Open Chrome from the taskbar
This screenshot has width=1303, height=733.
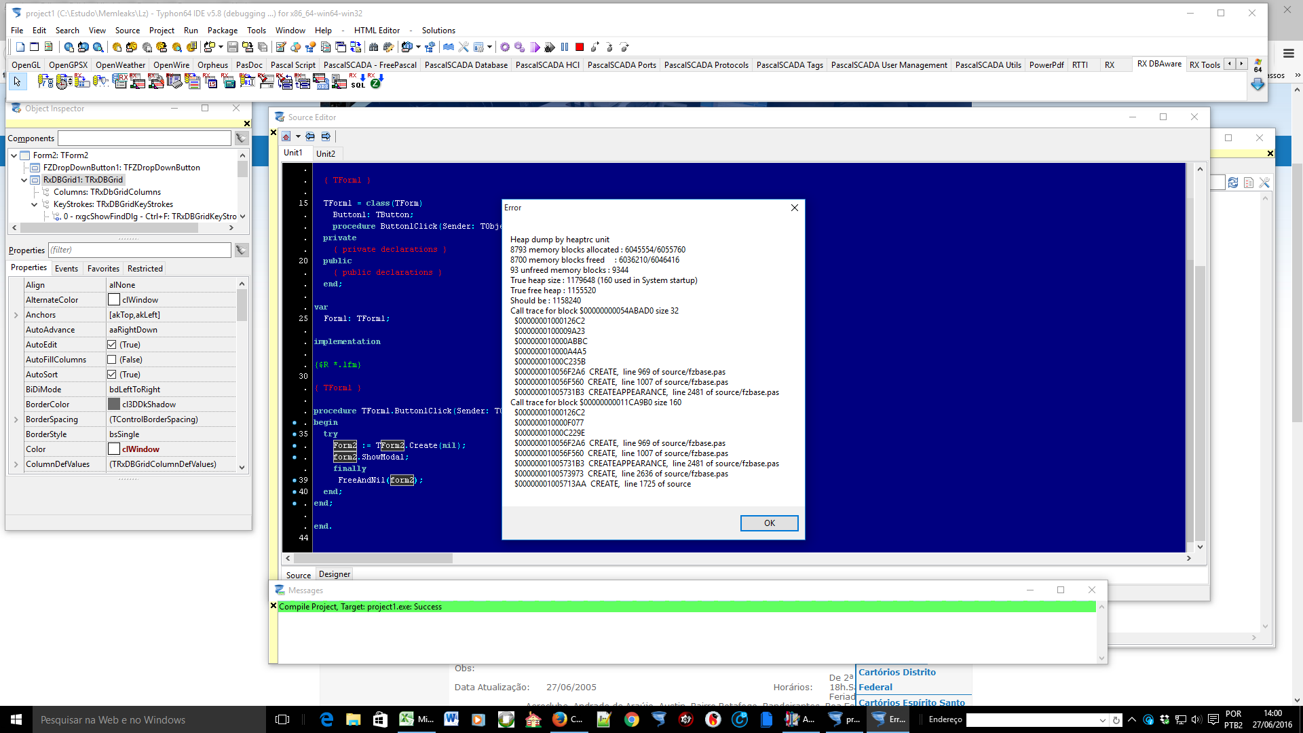[x=632, y=719]
